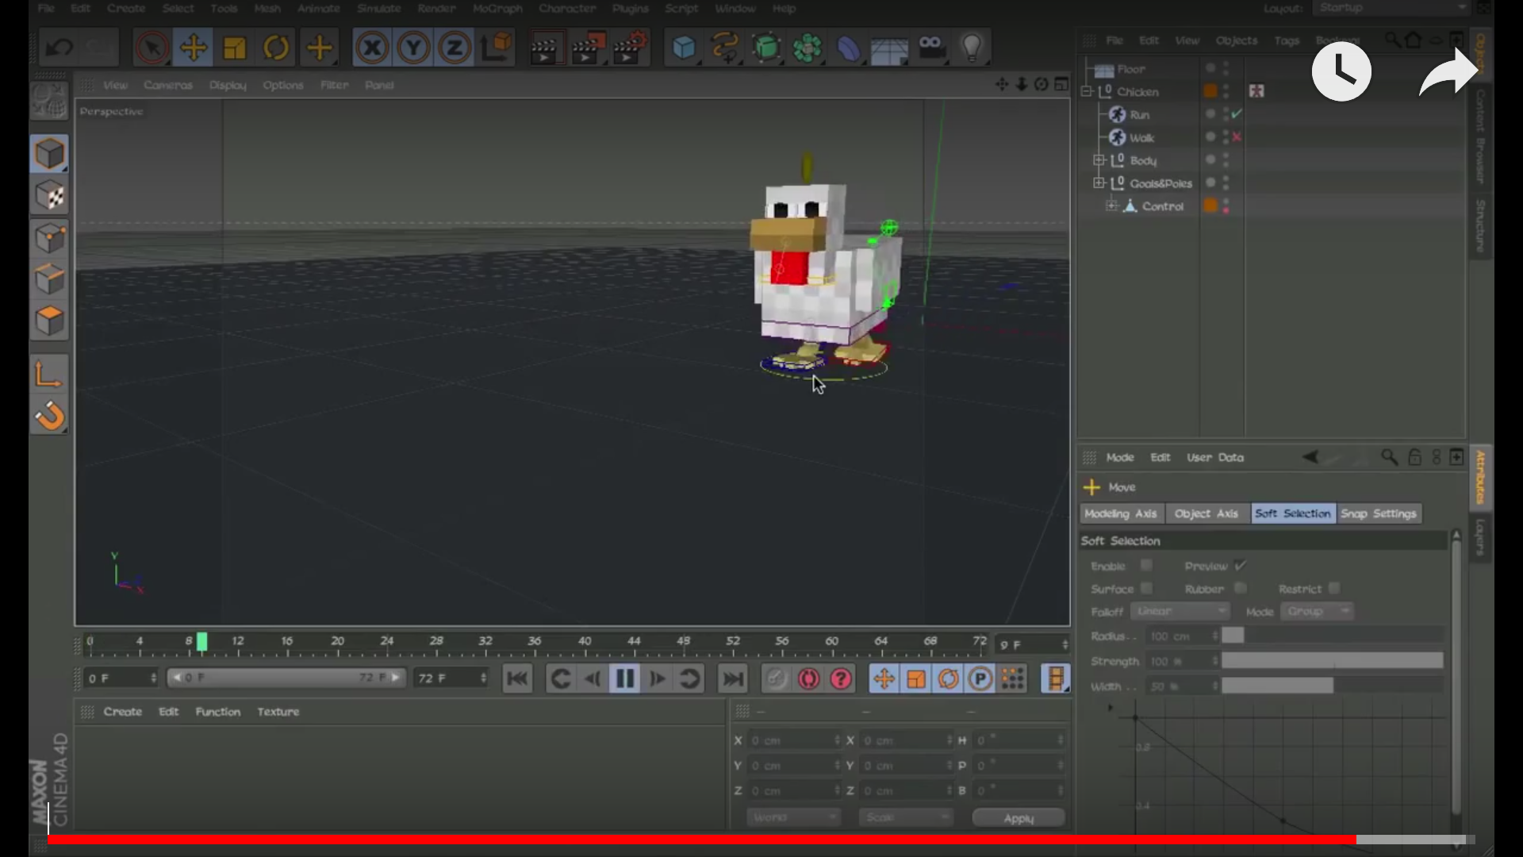Toggle the Preview checkbox
Image resolution: width=1523 pixels, height=857 pixels.
pyautogui.click(x=1241, y=565)
